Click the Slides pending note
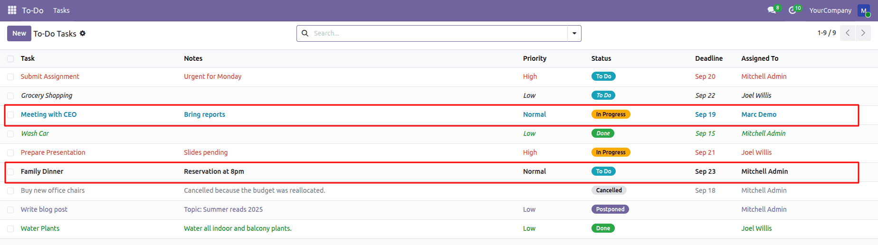 [206, 152]
